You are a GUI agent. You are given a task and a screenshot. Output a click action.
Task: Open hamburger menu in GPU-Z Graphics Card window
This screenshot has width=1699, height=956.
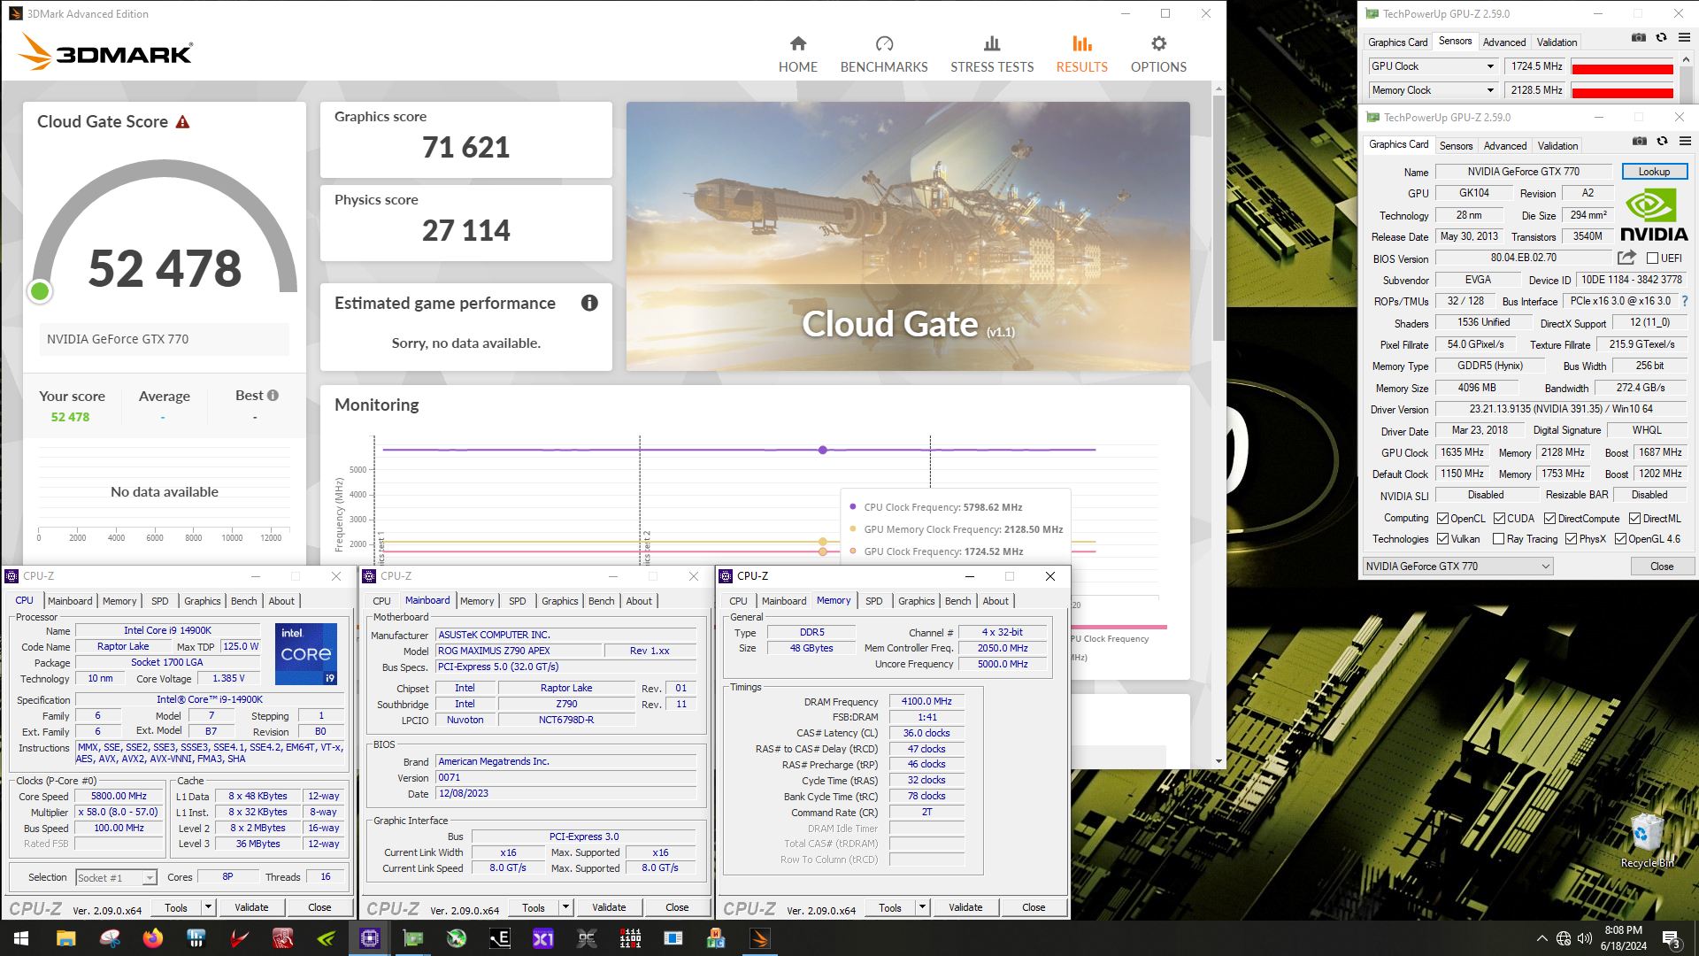pyautogui.click(x=1685, y=142)
